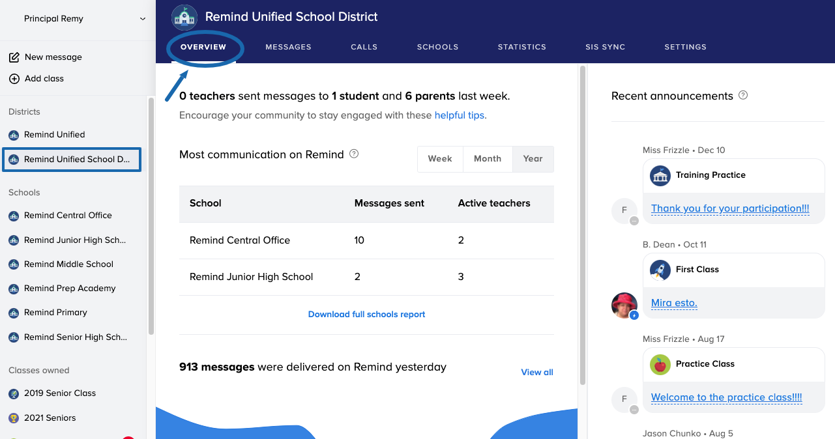835x439 pixels.
Task: Click the Practice Class apple icon
Action: click(x=660, y=364)
